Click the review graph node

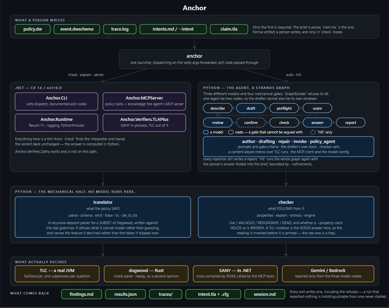(x=217, y=123)
